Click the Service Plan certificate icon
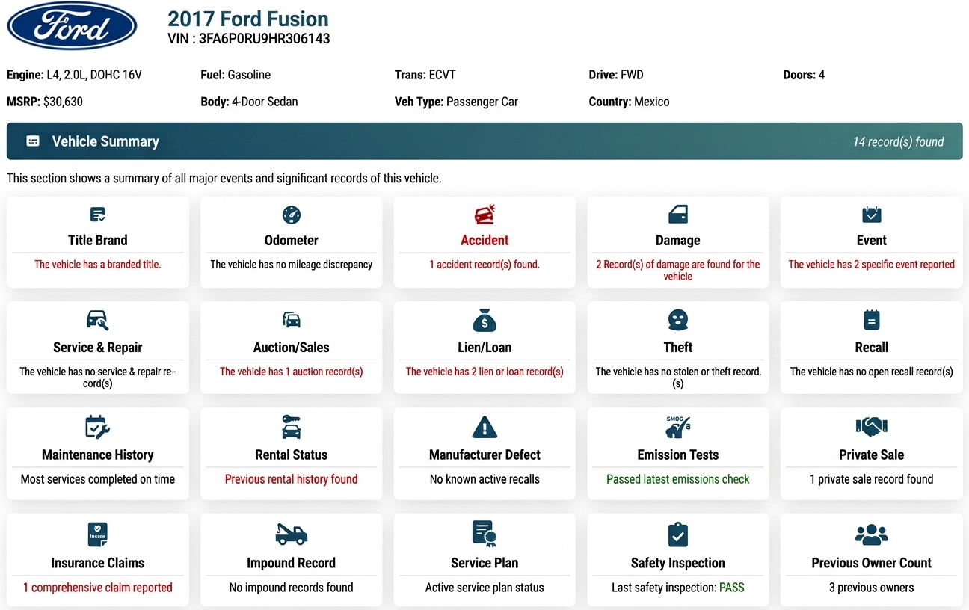Screen dimensions: 969x610 point(485,534)
